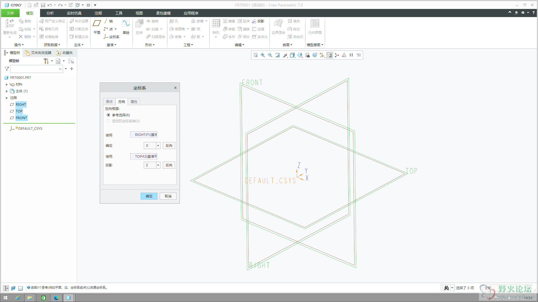Switch to the 视图 ribbon tab

point(139,13)
